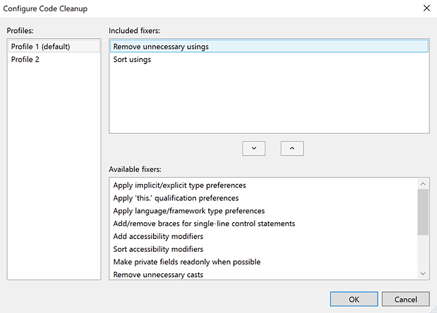
Task: Select Sort accessibility modifiers fixer
Action: (158, 249)
